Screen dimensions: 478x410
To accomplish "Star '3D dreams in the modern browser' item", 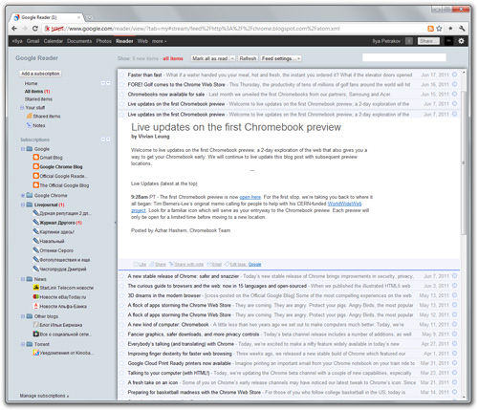I will (x=121, y=295).
